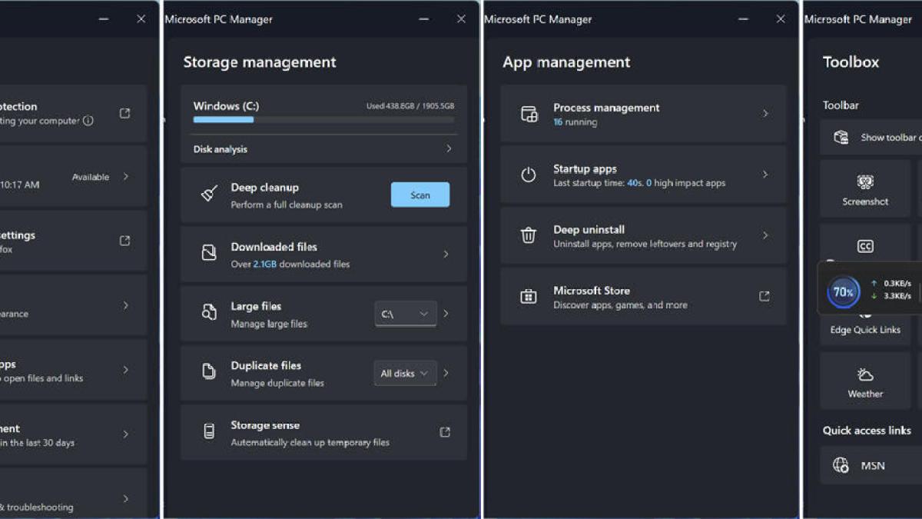Click the MSN globe icon
Viewport: 922px width, 519px height.
pyautogui.click(x=841, y=466)
